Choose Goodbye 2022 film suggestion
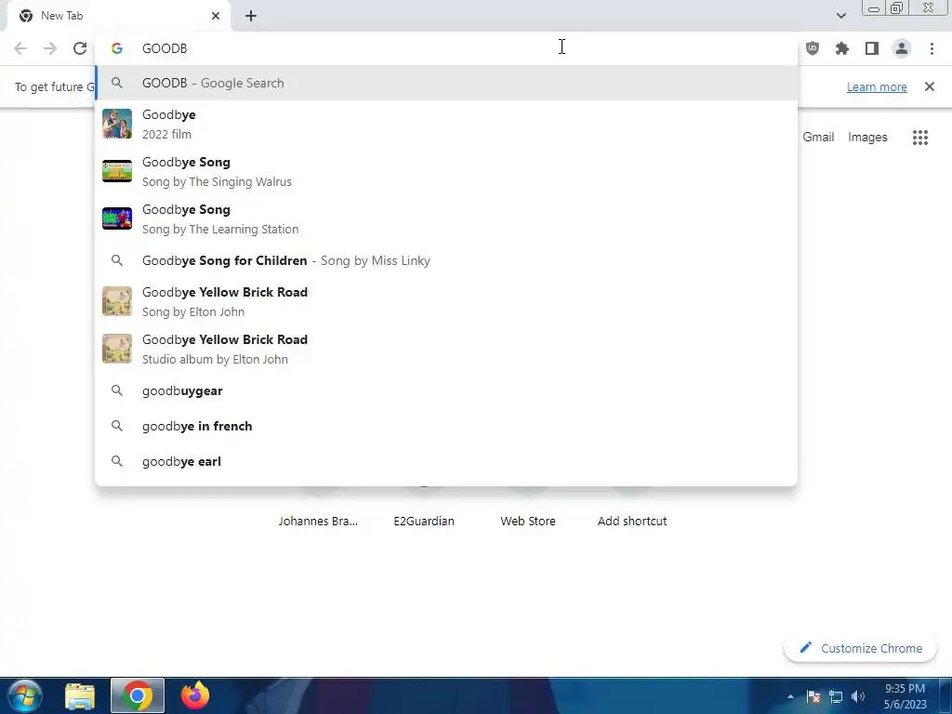952x714 pixels. click(446, 124)
